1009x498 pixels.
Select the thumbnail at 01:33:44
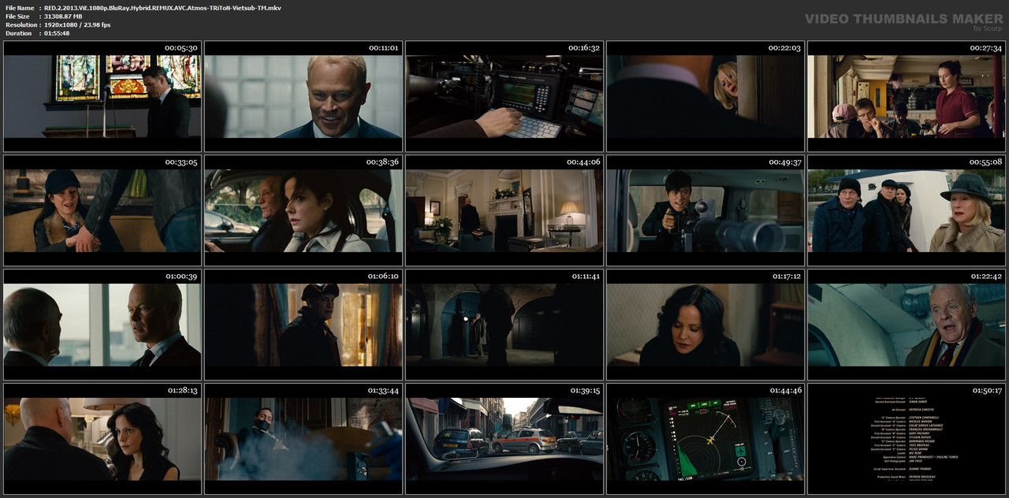coord(303,439)
